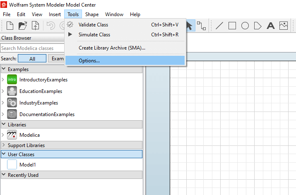Select Model1 under User Classes

tap(27, 165)
